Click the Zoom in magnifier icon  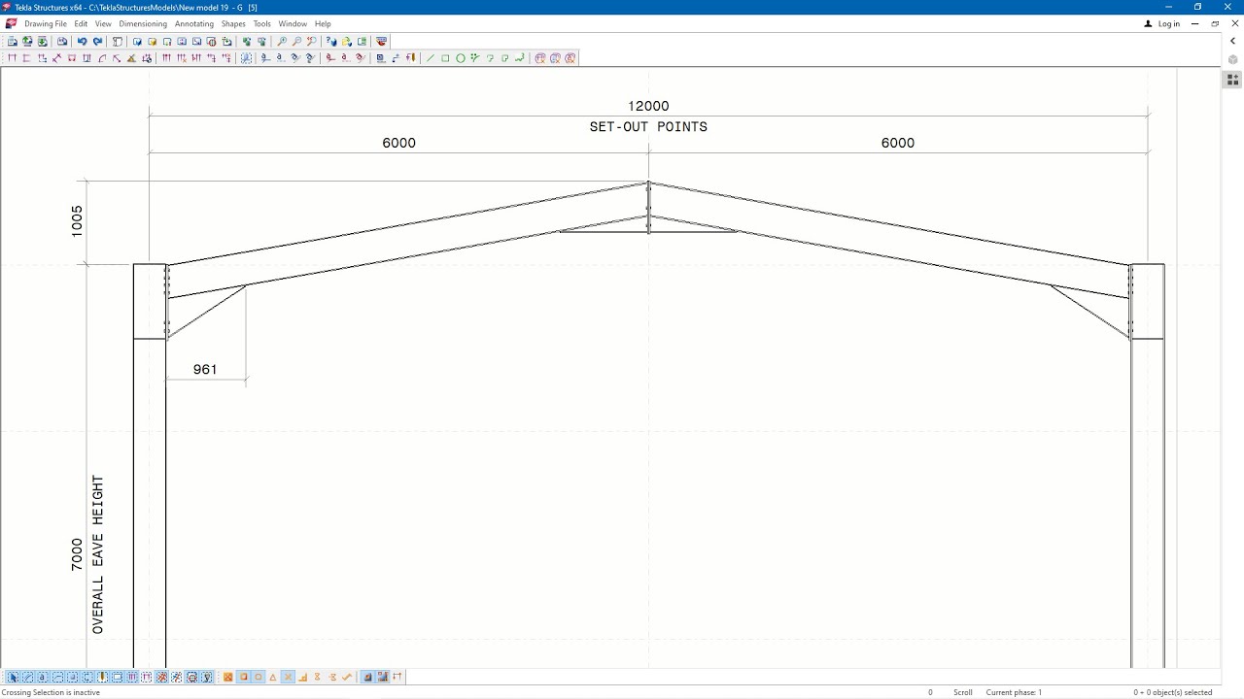coord(282,42)
